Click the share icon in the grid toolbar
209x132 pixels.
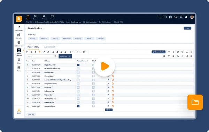pyautogui.click(x=187, y=56)
